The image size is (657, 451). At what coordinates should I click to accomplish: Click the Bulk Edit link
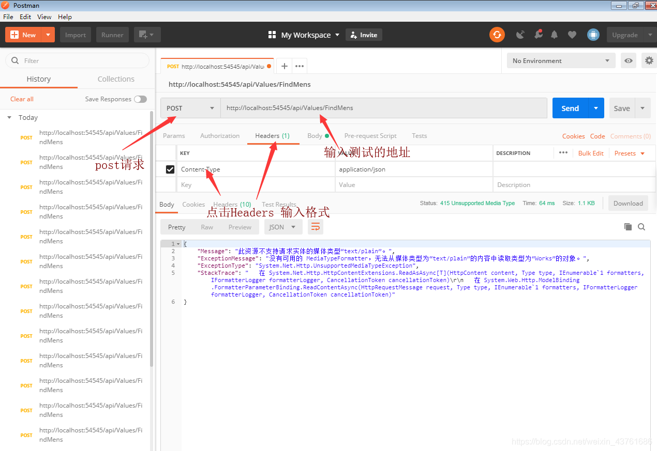(591, 153)
